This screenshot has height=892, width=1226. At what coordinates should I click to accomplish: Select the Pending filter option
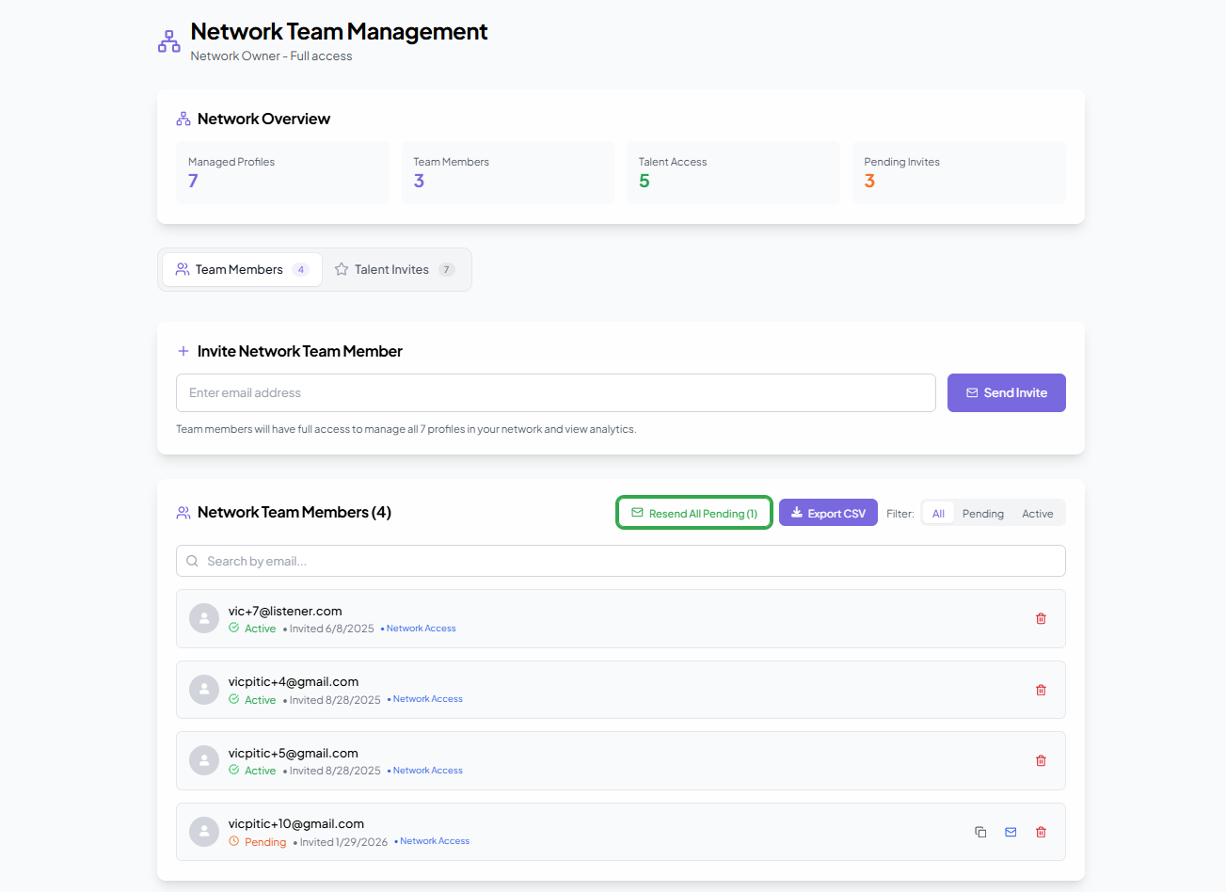click(x=982, y=513)
